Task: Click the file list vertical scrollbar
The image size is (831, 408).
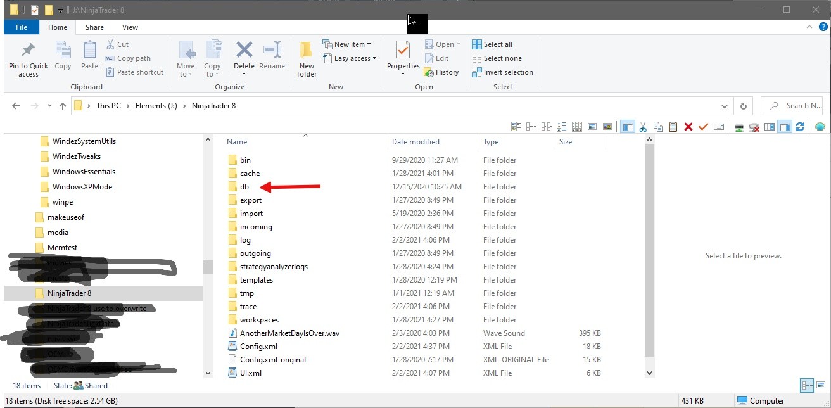Action: click(649, 252)
